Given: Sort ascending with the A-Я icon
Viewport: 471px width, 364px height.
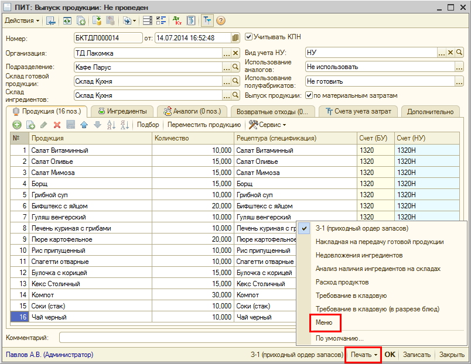Looking at the screenshot, I should (111, 125).
